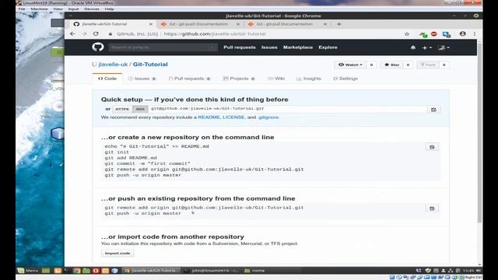Open the Projects tab
Viewport: 498px width, 280px height.
pyautogui.click(x=239, y=79)
